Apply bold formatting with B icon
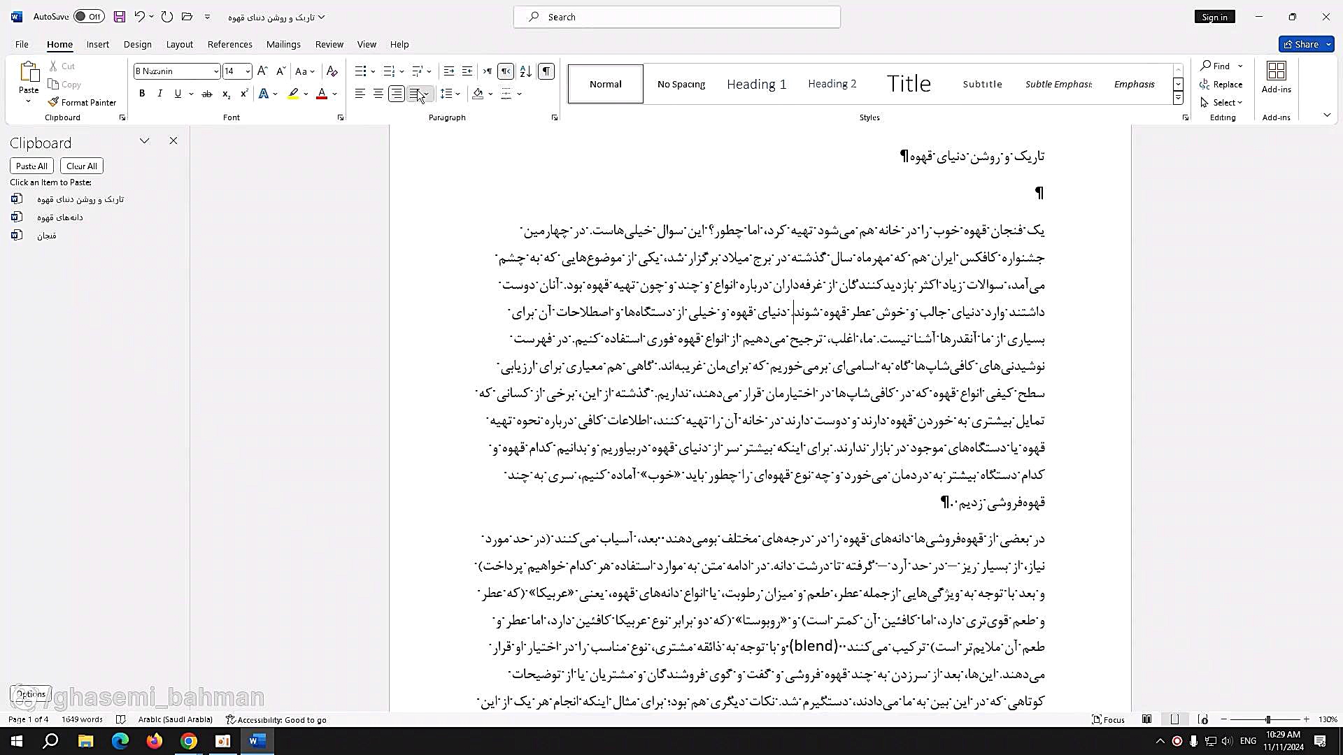 click(142, 94)
